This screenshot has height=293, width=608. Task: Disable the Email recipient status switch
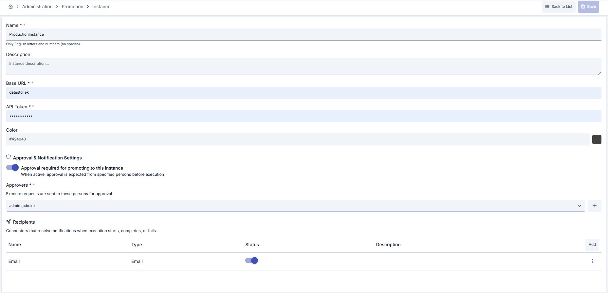coord(251,261)
